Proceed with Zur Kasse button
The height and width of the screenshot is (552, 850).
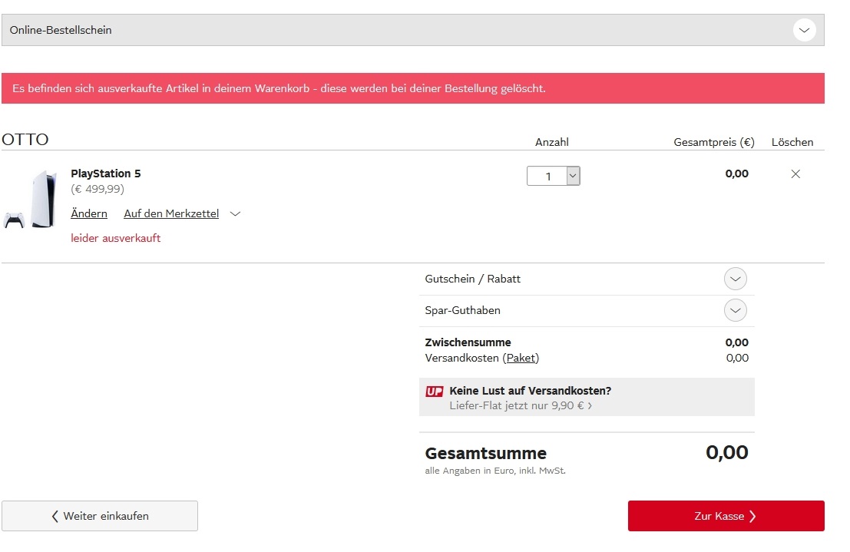click(x=726, y=516)
